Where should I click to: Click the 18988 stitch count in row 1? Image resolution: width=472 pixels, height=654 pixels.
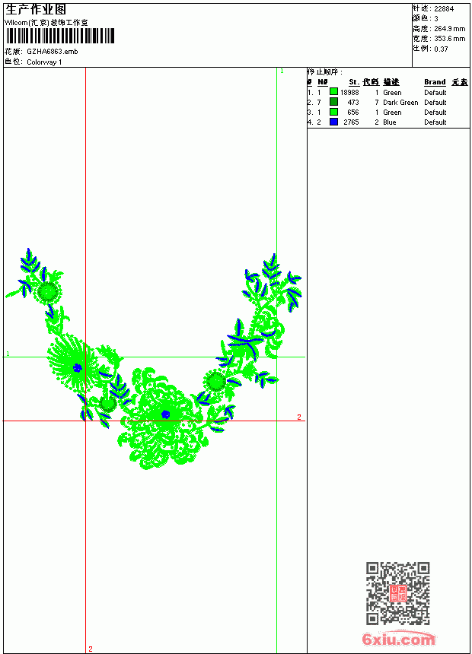click(349, 93)
